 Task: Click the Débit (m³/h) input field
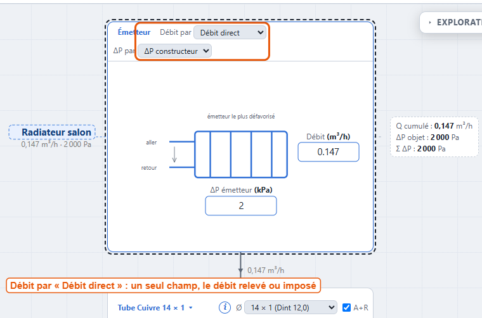[x=329, y=151]
